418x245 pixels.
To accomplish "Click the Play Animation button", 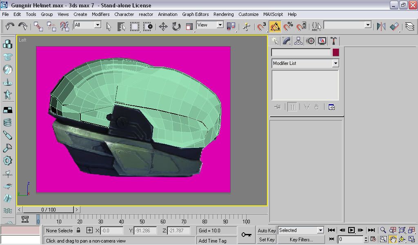I will [351, 230].
